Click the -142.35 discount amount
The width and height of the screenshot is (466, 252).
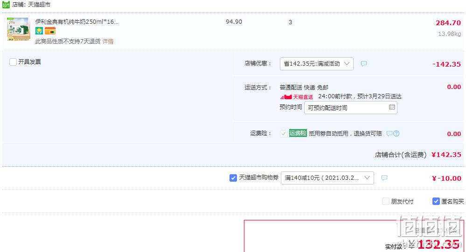point(446,64)
